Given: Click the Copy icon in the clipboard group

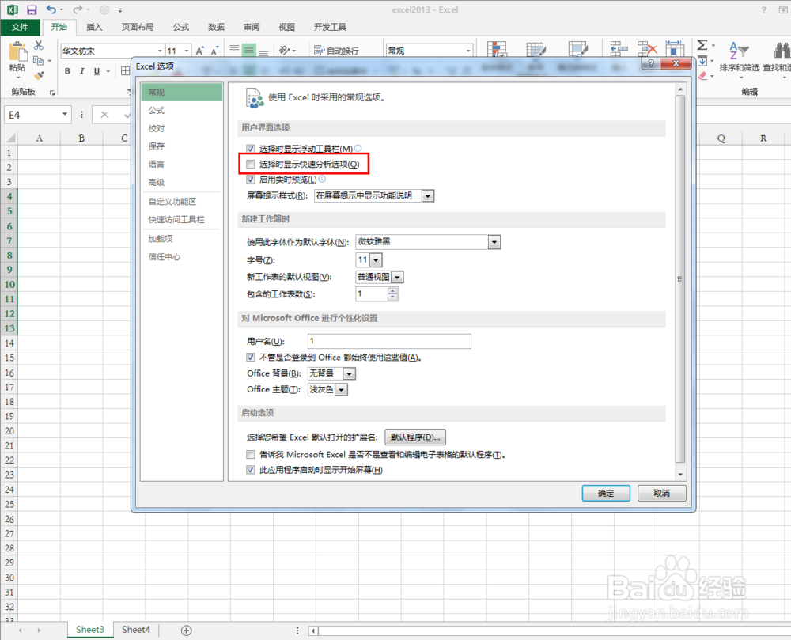Looking at the screenshot, I should pos(38,61).
